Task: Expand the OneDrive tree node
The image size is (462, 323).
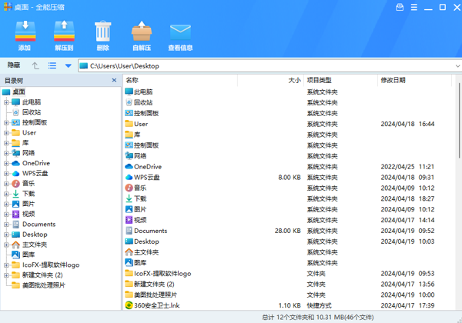Action: 6,163
